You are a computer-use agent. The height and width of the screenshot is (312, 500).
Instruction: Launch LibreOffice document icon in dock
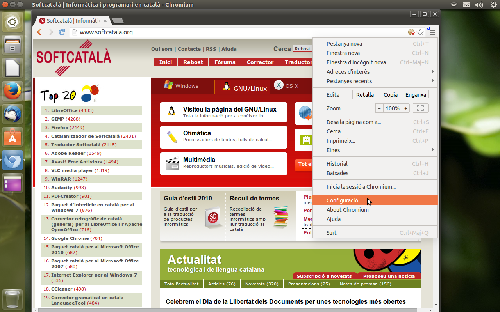tap(12, 68)
